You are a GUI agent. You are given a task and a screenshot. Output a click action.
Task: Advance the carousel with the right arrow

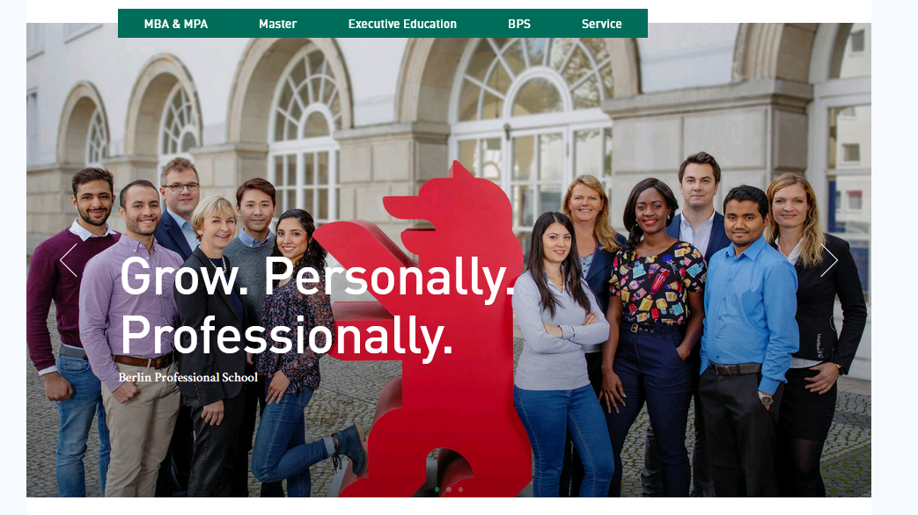(x=828, y=260)
